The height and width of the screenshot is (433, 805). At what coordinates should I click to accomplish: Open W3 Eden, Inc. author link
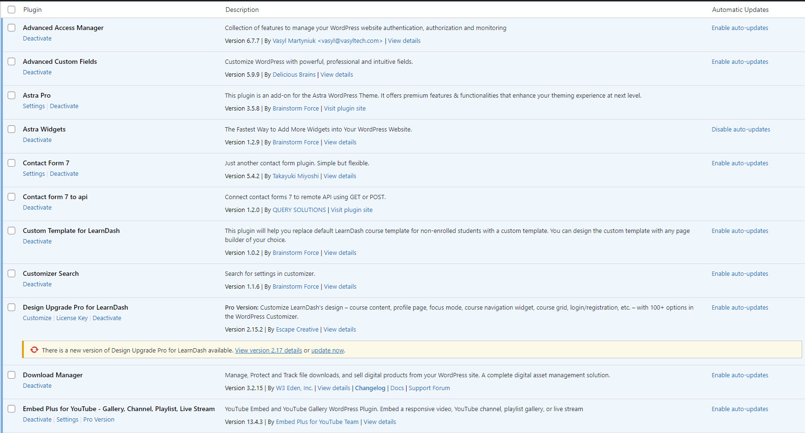pyautogui.click(x=294, y=388)
